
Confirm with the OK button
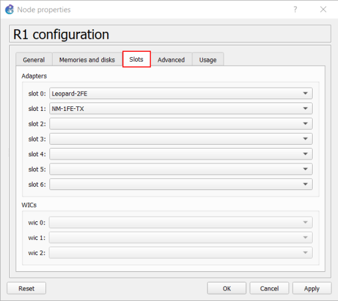[x=227, y=288]
